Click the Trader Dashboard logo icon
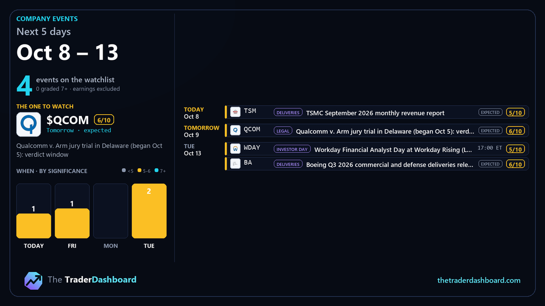545x306 pixels. (33, 280)
